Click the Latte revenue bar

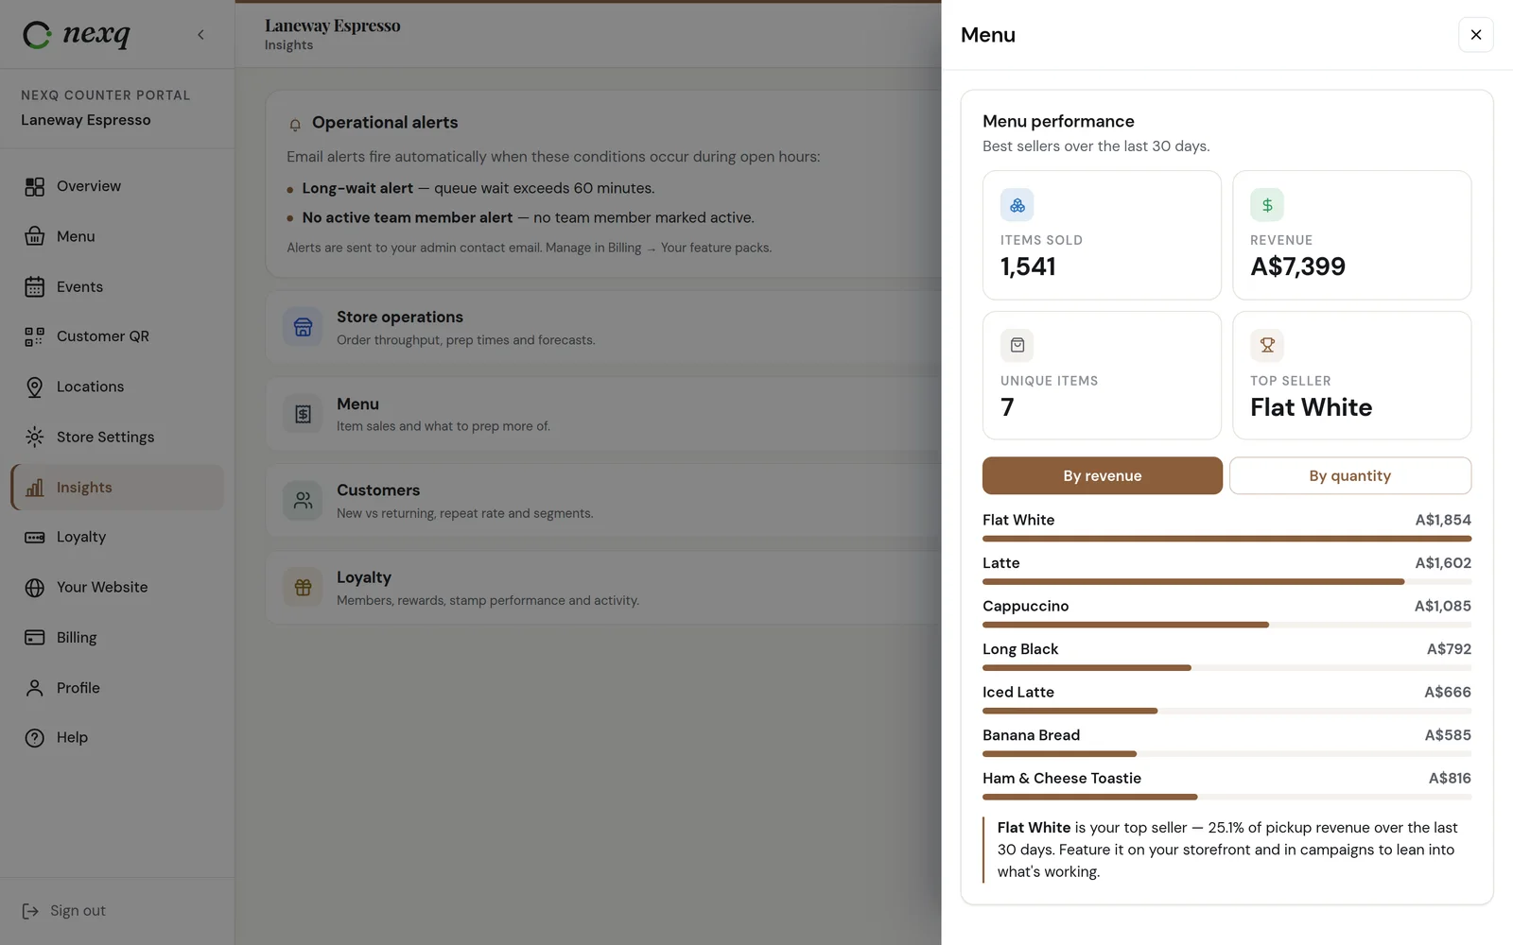pos(1193,582)
